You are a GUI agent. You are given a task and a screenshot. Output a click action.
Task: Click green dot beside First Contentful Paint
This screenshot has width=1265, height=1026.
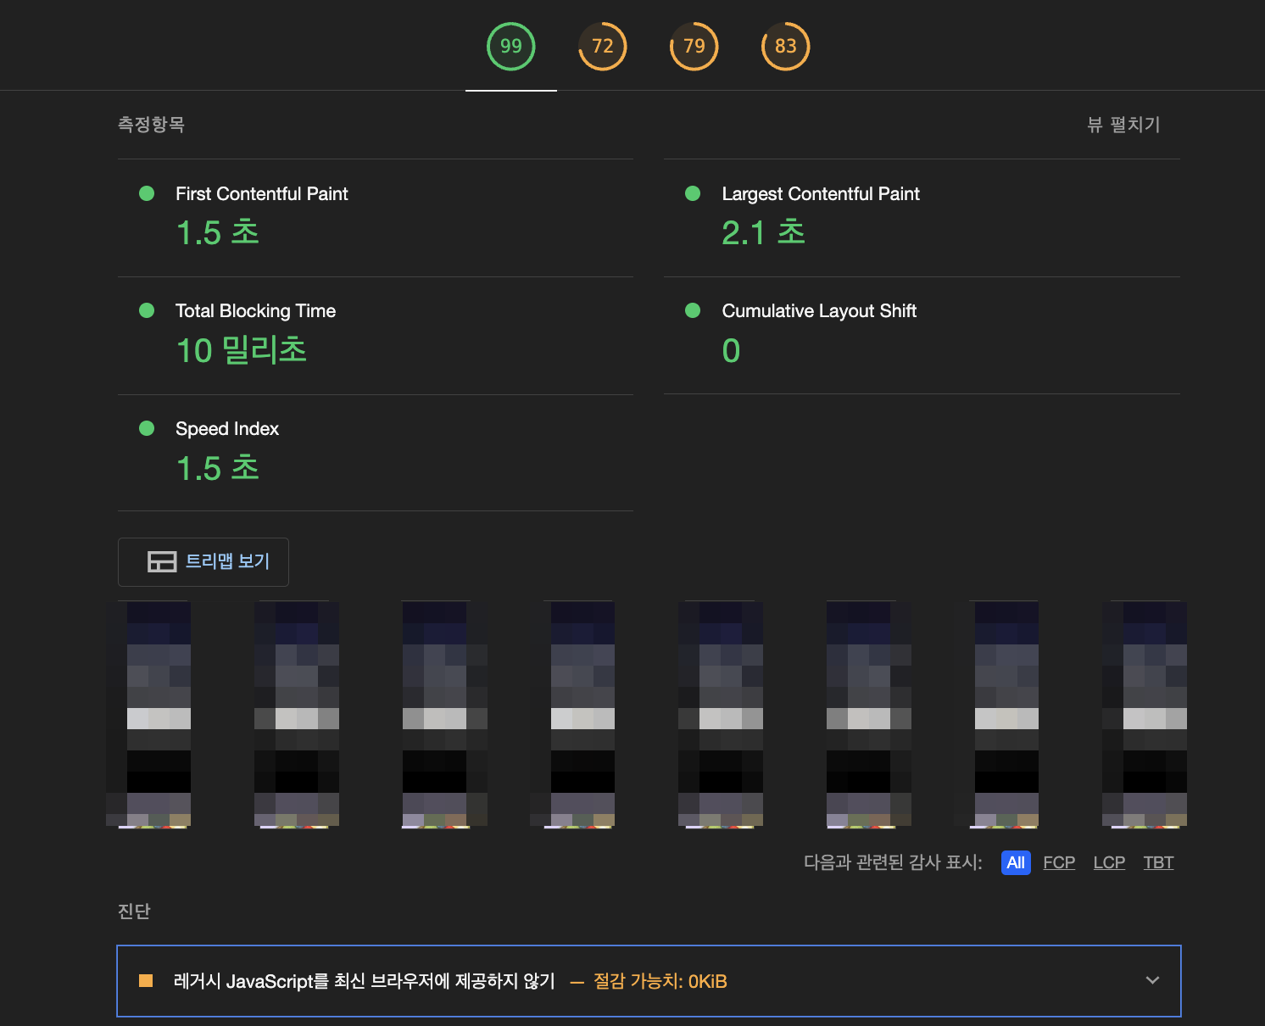tap(147, 193)
